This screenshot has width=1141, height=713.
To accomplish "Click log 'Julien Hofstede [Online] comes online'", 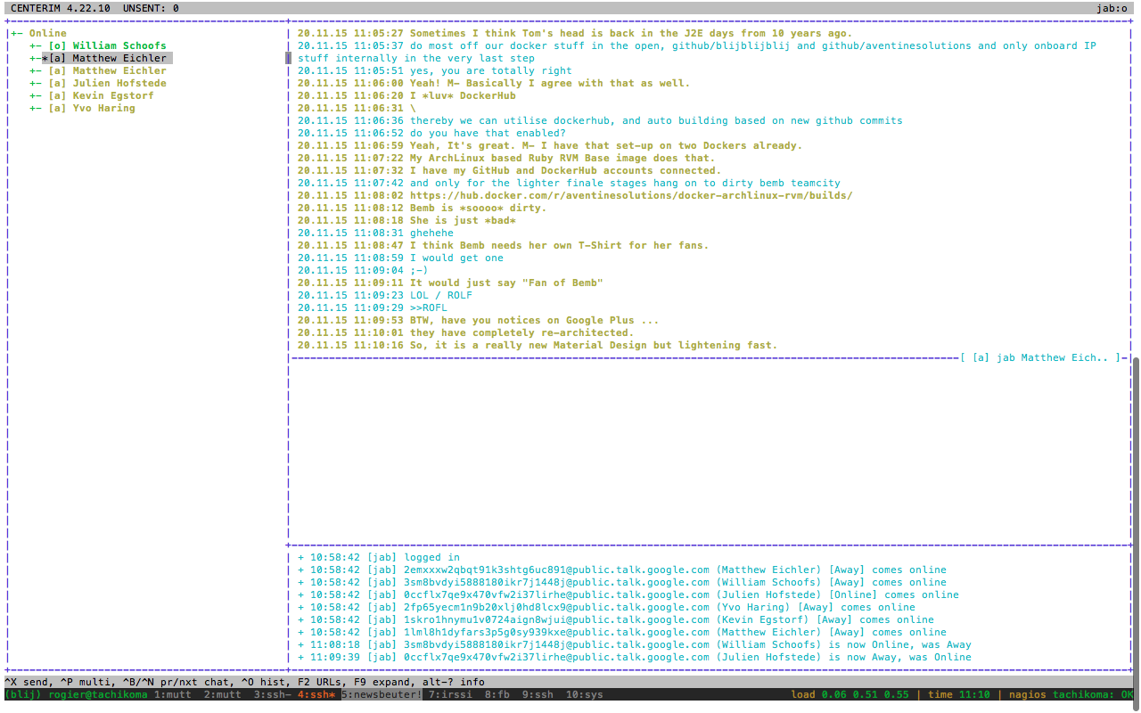I will [x=628, y=594].
